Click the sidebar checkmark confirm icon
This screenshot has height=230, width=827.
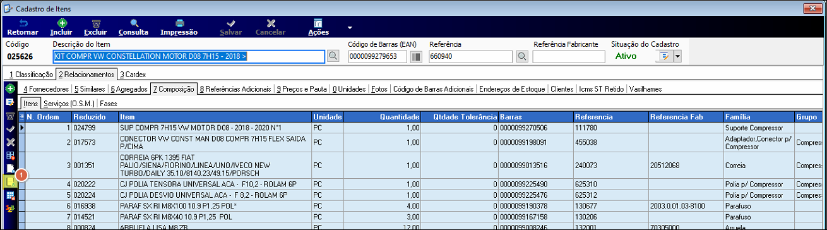(10, 129)
